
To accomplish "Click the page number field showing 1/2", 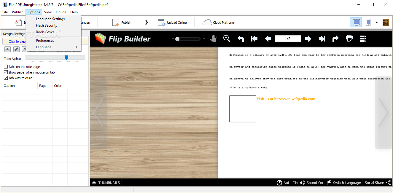I will click(288, 39).
